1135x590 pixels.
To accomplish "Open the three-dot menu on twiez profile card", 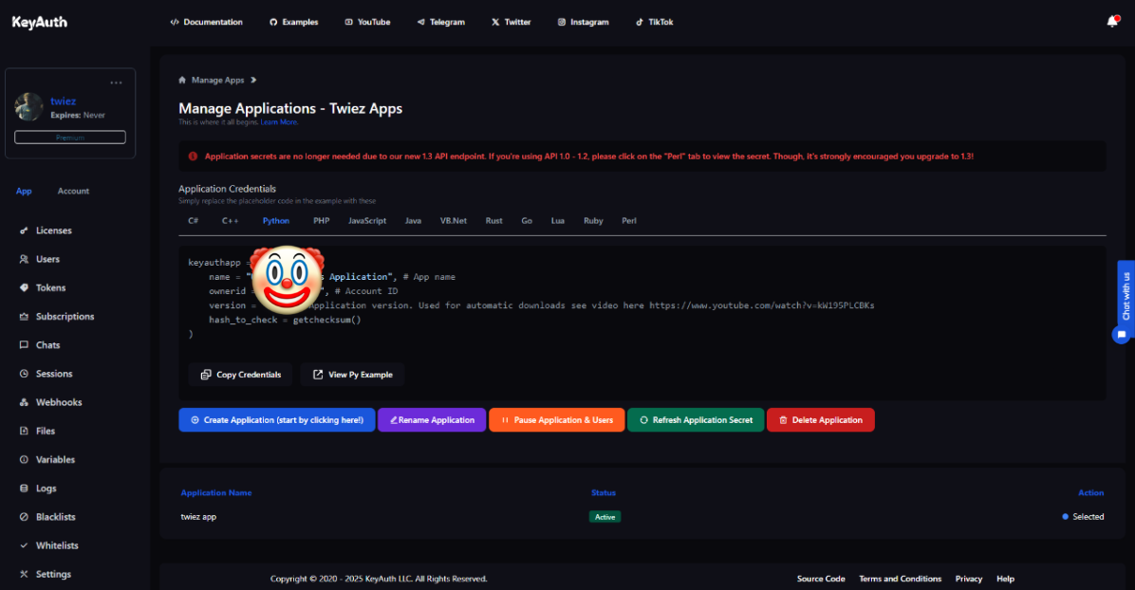I will (116, 83).
